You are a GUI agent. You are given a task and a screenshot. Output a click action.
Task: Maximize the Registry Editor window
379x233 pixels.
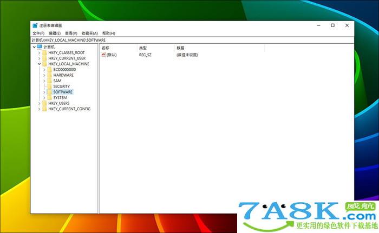point(332,25)
